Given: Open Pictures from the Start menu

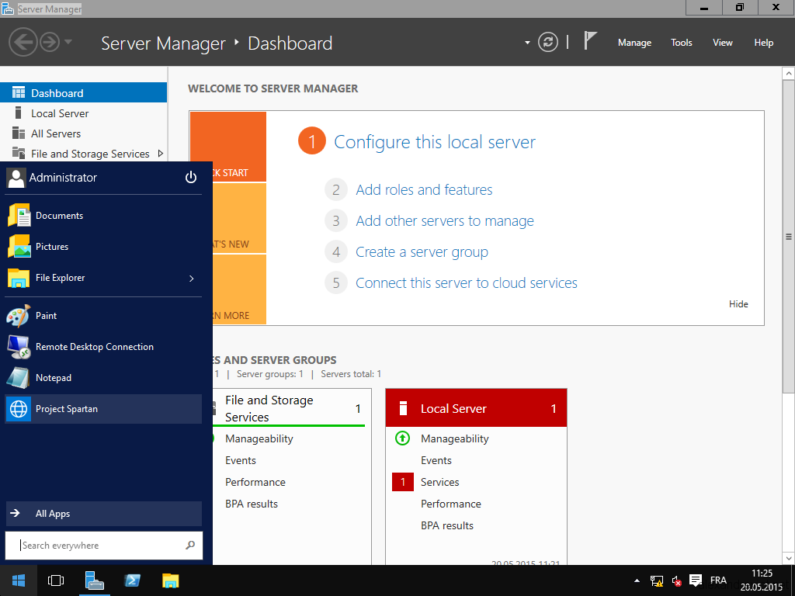Looking at the screenshot, I should (x=103, y=246).
